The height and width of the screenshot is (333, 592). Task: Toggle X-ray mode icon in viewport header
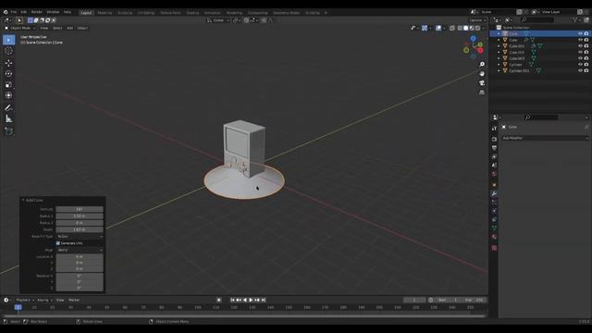coord(452,28)
